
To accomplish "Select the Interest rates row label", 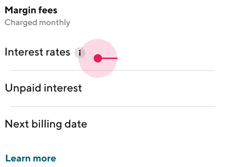I will (x=37, y=52).
